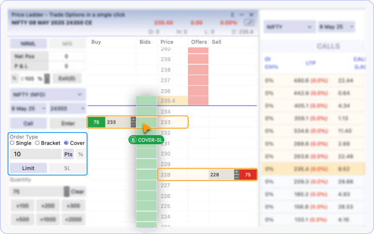Click the stepper beside the 233 buy price

click(x=133, y=122)
